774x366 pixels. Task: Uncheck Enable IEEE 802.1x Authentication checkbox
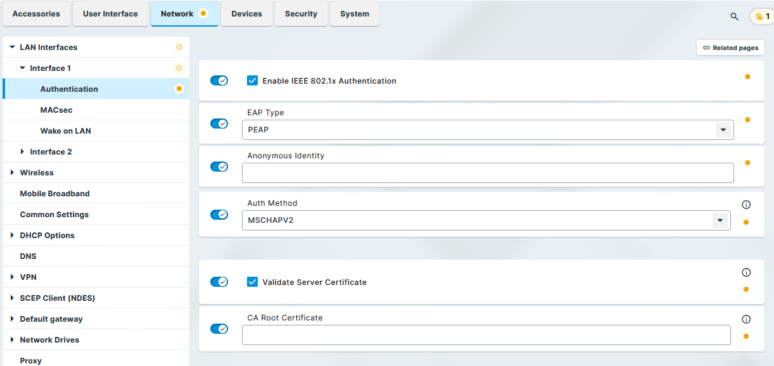point(252,80)
